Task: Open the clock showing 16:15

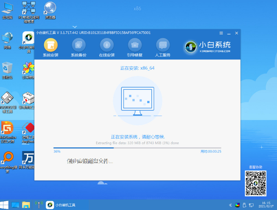Action: [x=266, y=205]
